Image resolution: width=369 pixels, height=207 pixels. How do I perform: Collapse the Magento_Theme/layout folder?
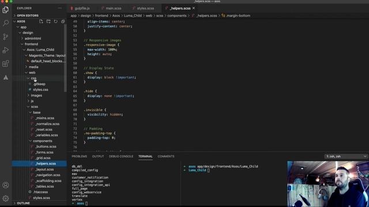click(39, 56)
